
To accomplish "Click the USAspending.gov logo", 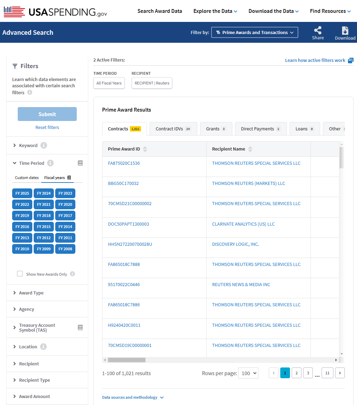I will point(55,11).
